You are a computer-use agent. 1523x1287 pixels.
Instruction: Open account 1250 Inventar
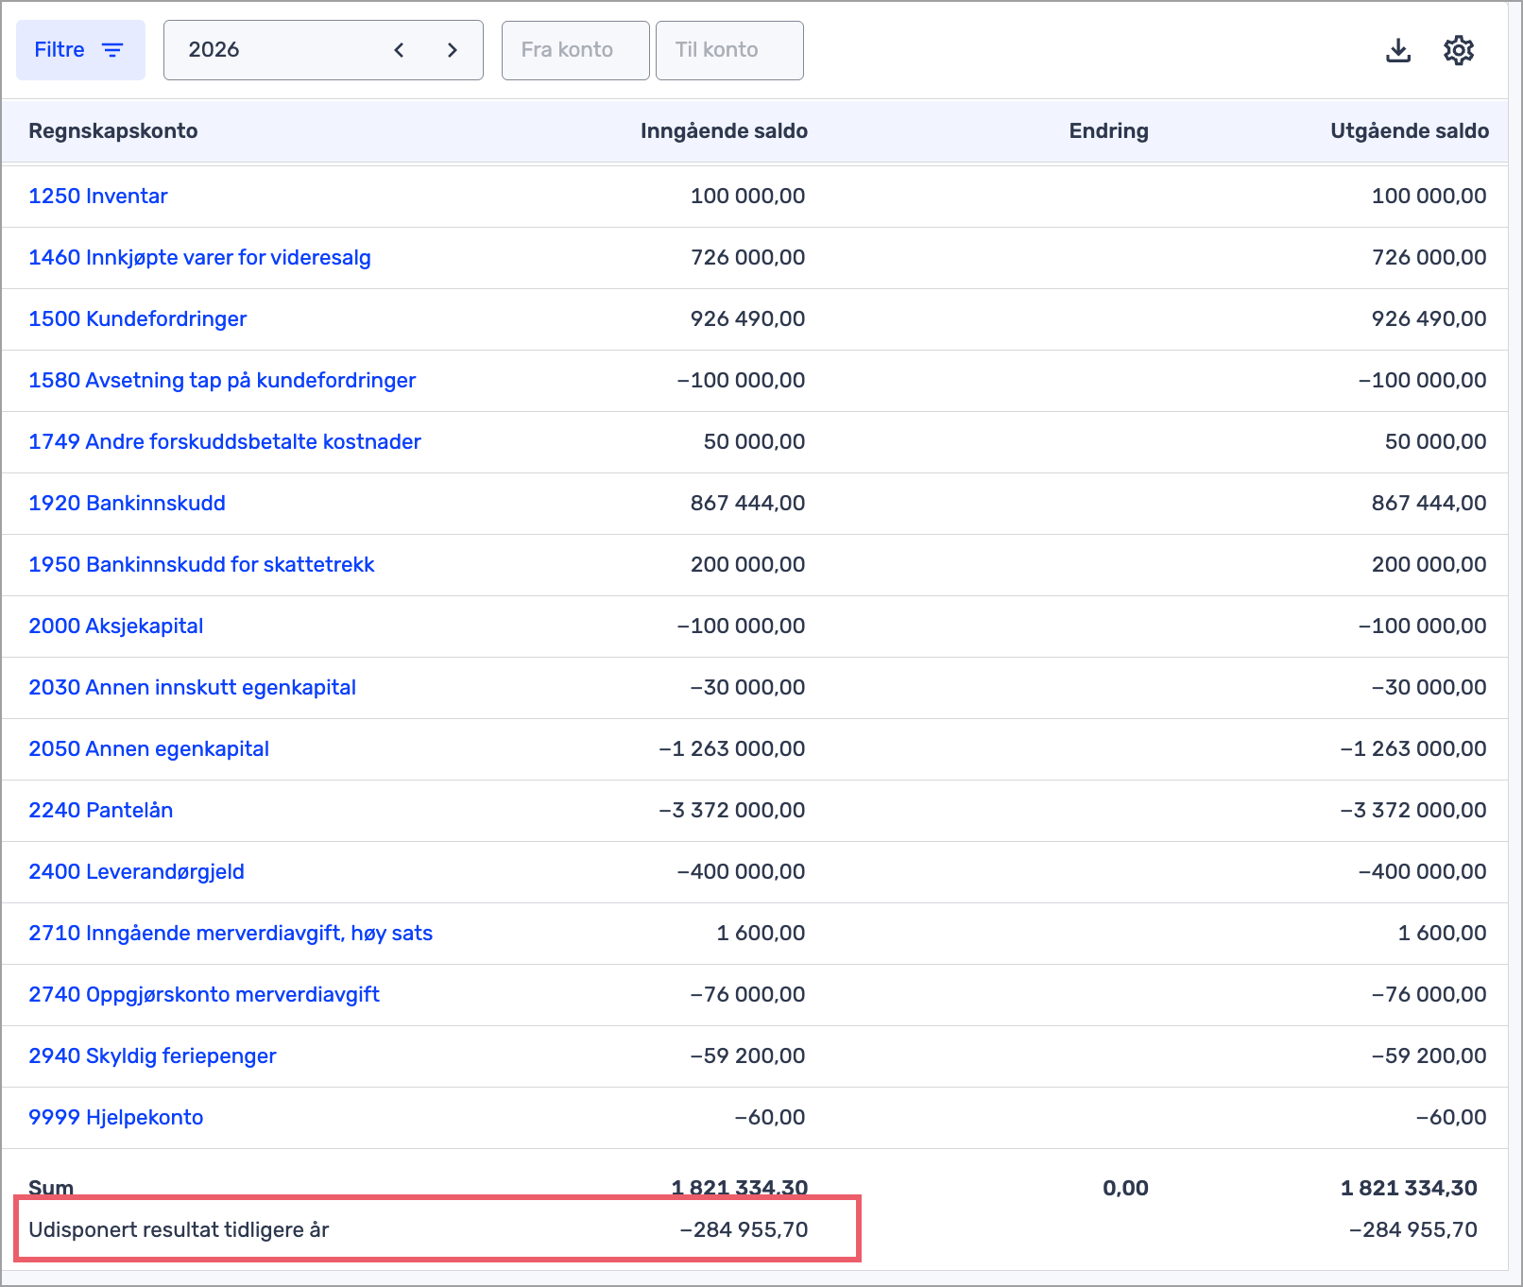98,196
